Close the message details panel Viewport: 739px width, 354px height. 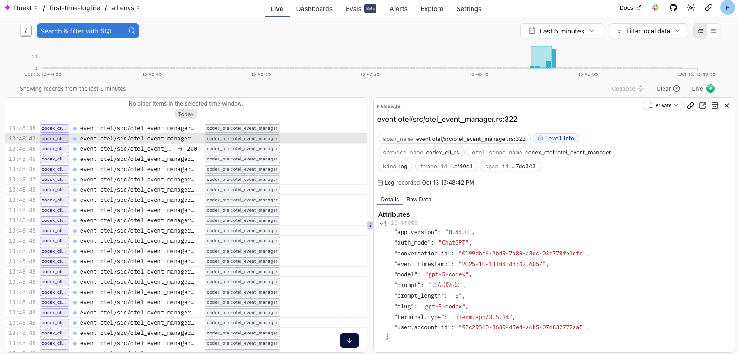pos(727,106)
